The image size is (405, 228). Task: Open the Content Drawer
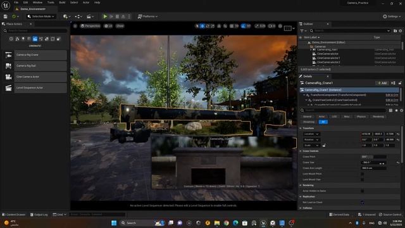coord(14,215)
